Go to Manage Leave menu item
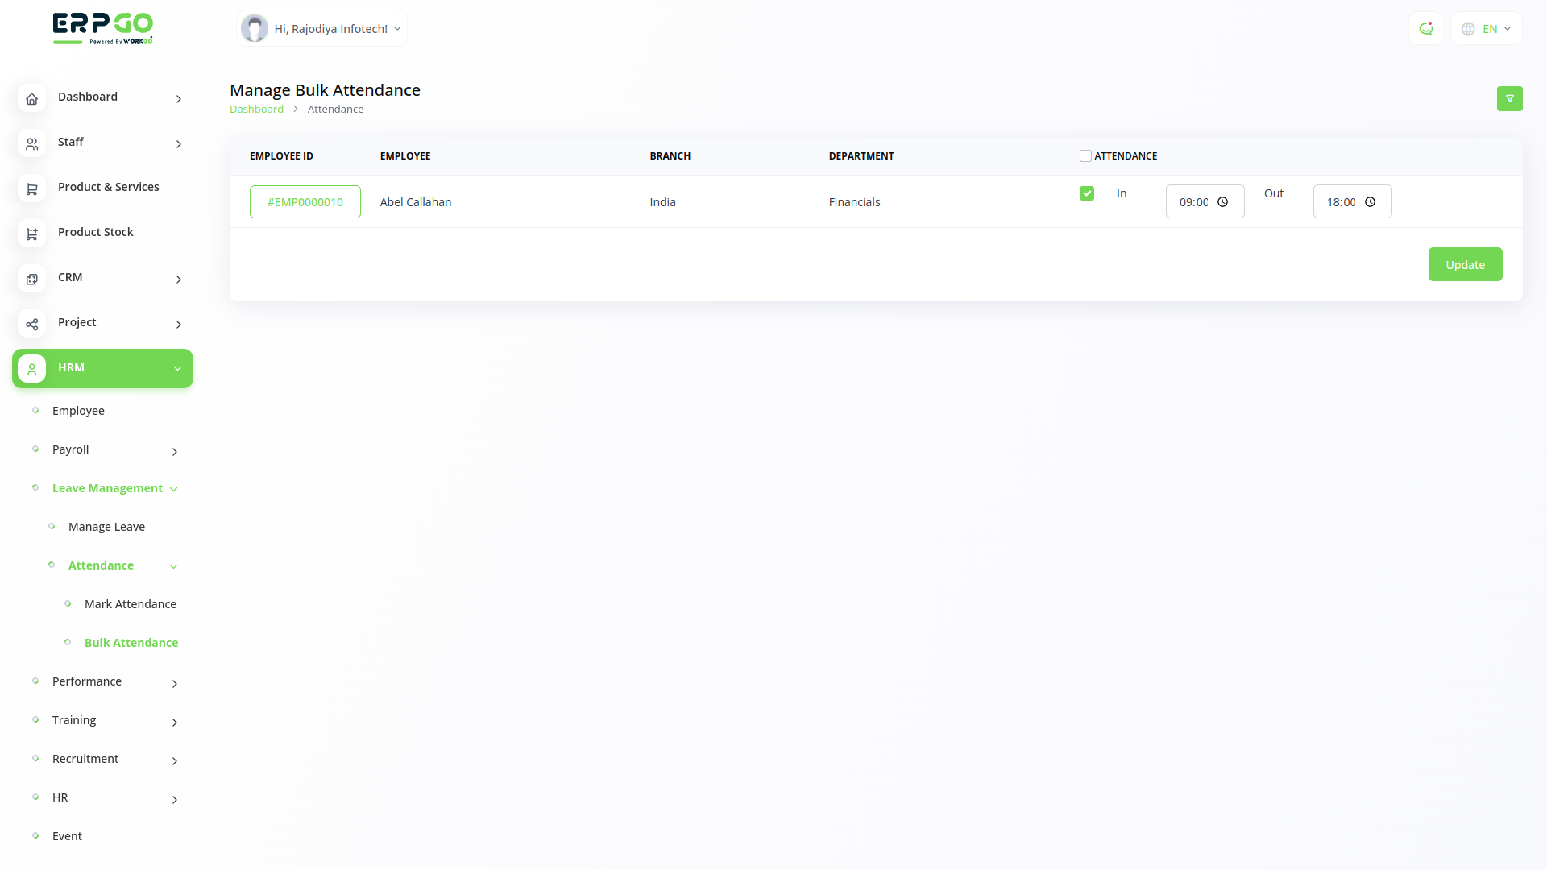 tap(106, 527)
